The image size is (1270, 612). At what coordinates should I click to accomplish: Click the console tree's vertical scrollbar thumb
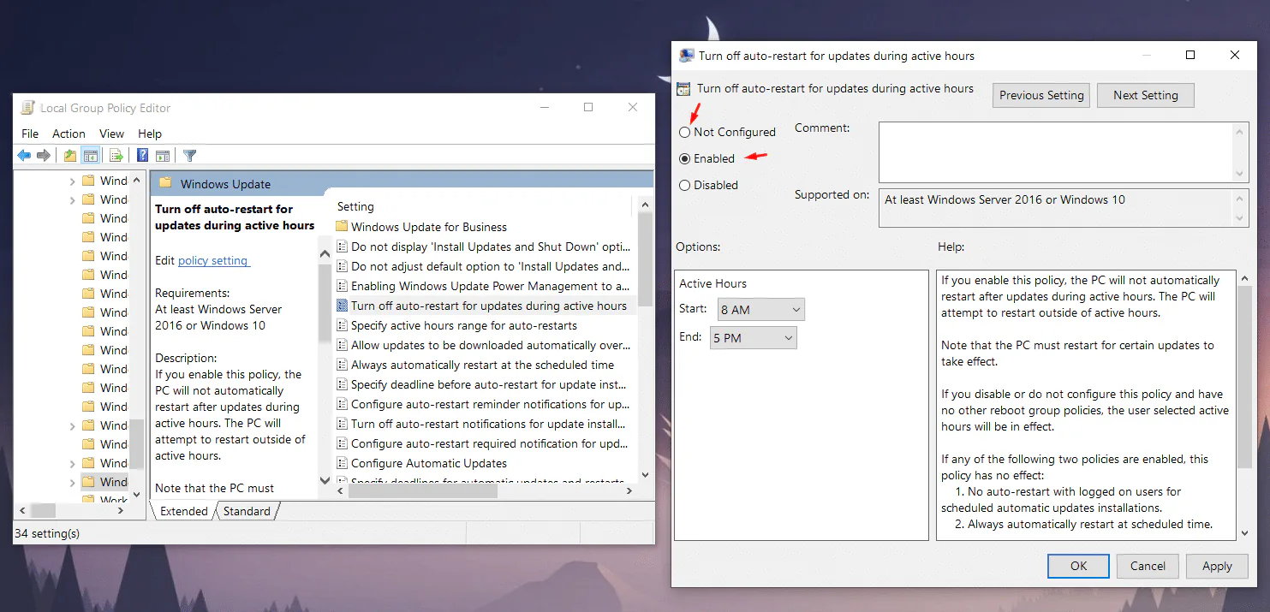tap(135, 445)
